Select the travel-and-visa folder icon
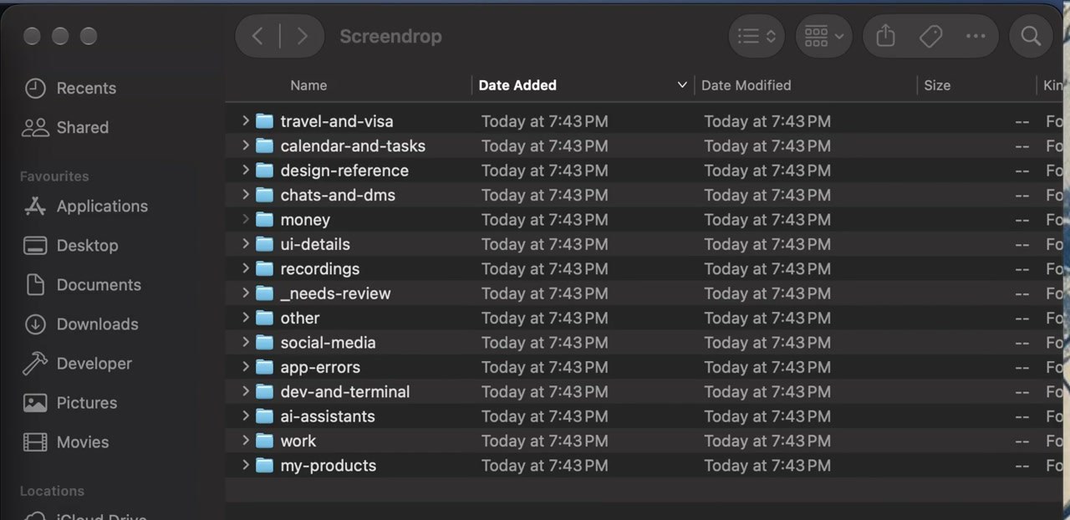The image size is (1070, 520). tap(264, 121)
